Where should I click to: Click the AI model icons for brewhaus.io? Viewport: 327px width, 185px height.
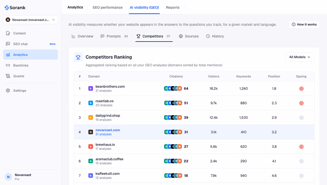173,147
